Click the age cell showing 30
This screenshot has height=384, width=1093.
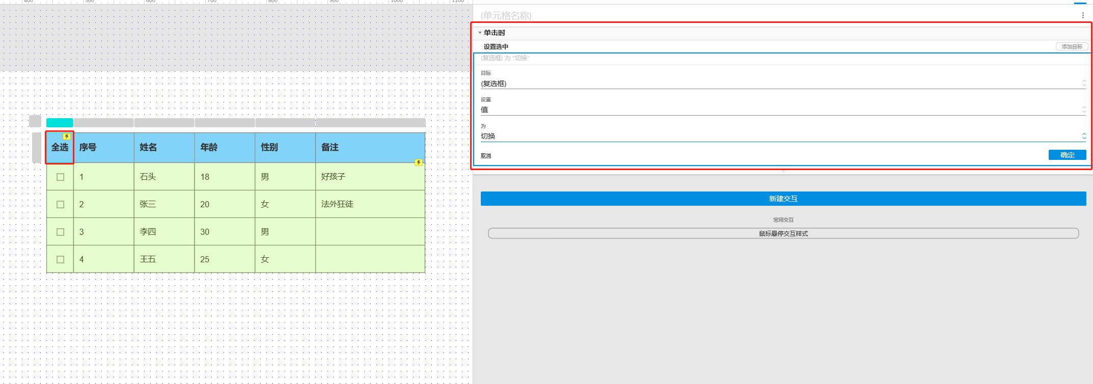point(225,232)
